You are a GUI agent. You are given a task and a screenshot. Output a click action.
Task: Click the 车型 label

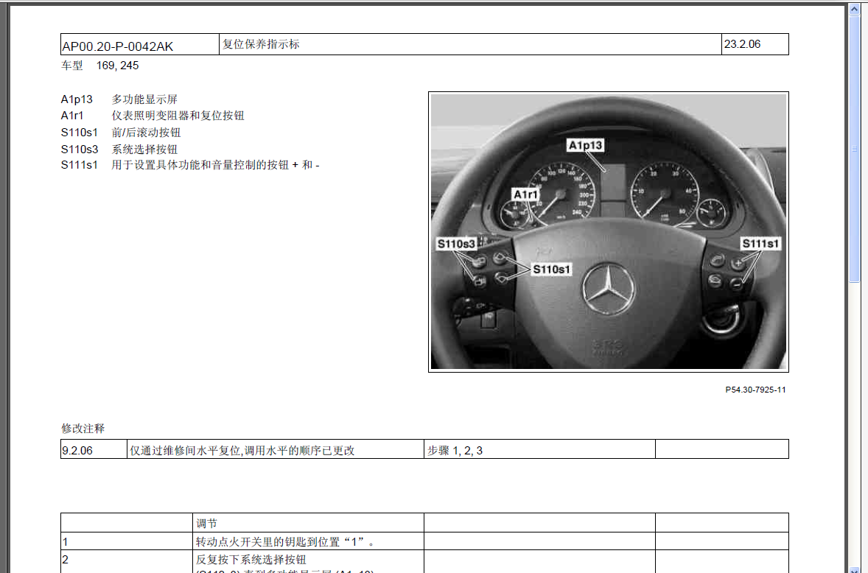click(x=72, y=66)
